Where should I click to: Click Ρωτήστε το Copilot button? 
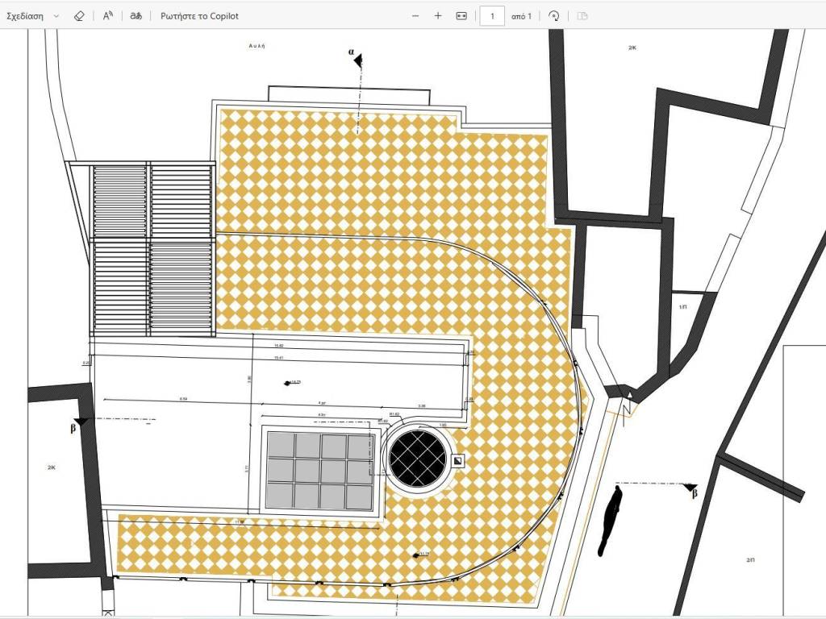tap(199, 15)
